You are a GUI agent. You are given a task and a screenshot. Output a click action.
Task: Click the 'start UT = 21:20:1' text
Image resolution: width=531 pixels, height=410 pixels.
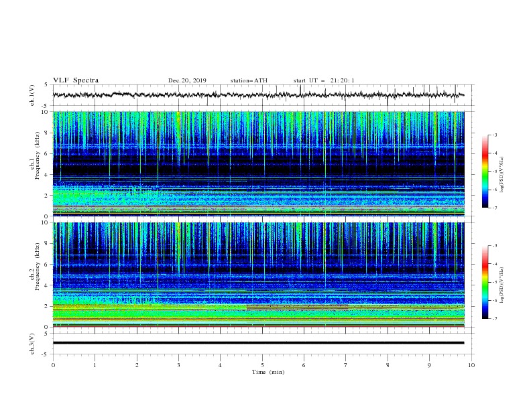tap(324, 80)
